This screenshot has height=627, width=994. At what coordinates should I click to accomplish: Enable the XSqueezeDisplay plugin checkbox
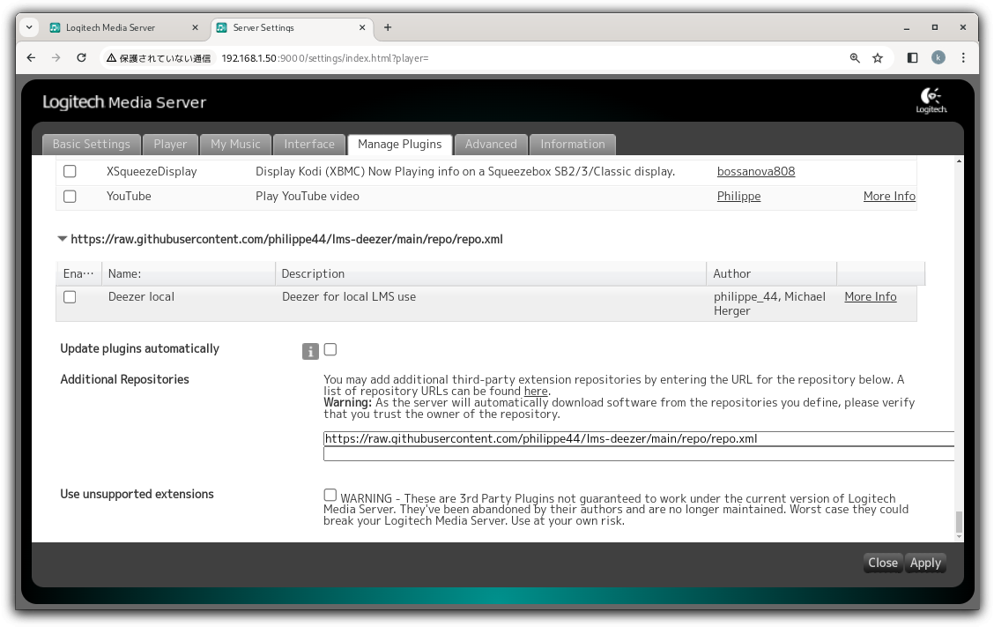point(70,171)
